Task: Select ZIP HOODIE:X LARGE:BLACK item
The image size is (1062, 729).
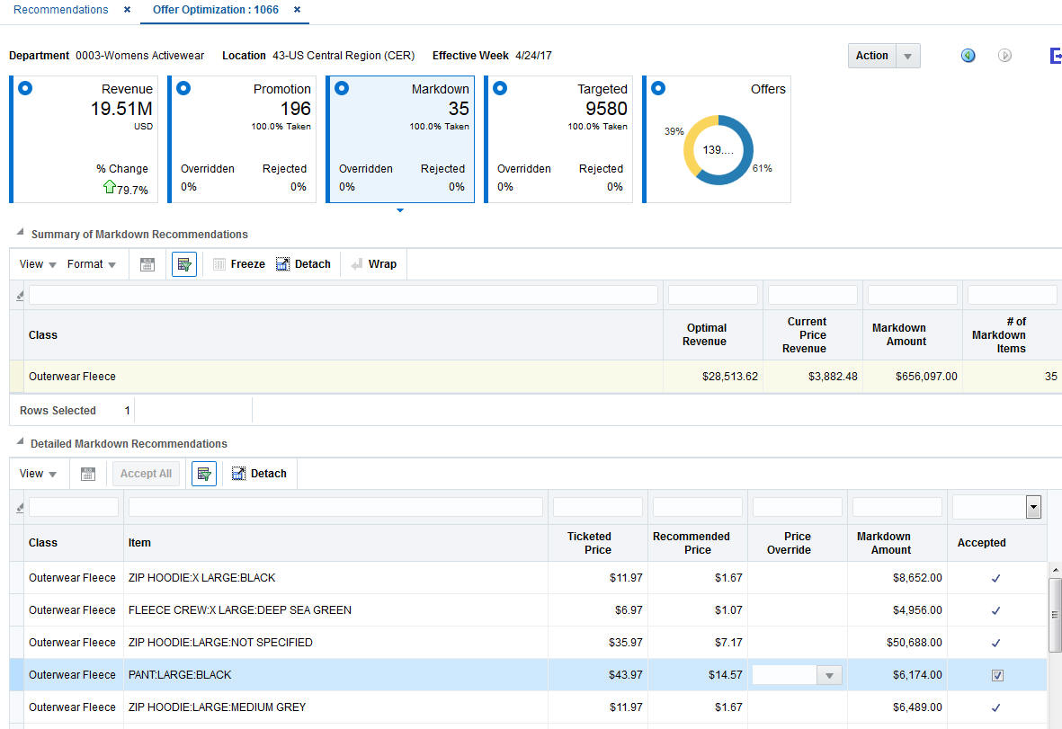Action: click(x=201, y=578)
